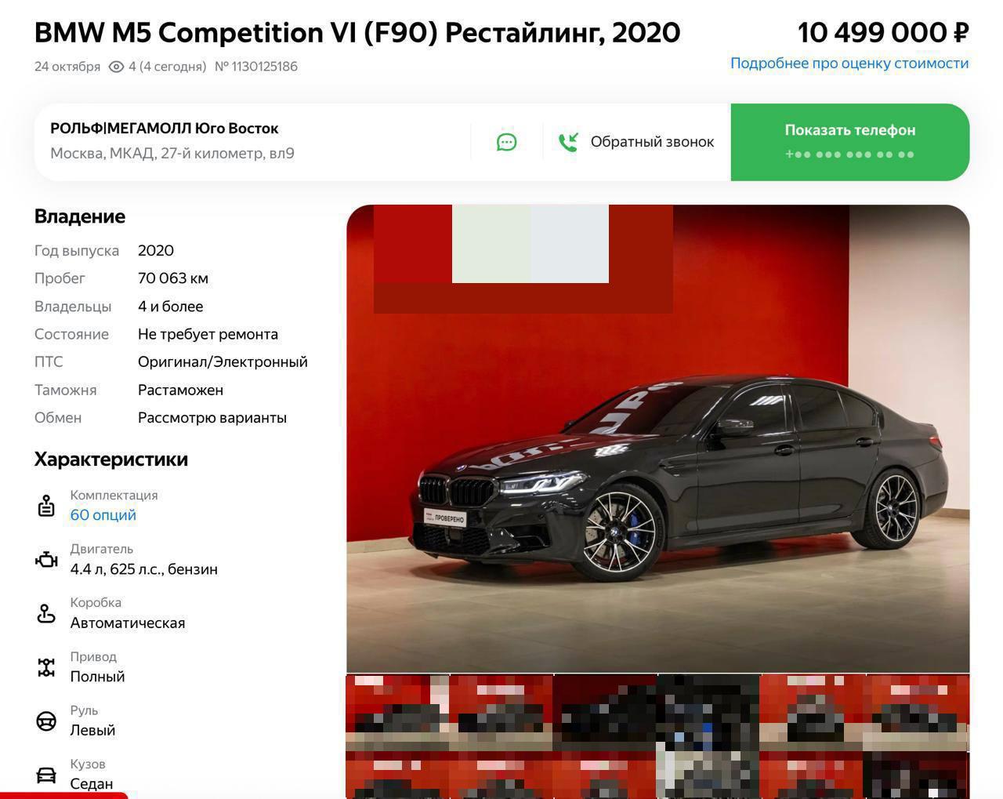Viewport: 1003px width, 799px height.
Task: Click the drivetrain icon beside Привод
Action: pos(46,667)
